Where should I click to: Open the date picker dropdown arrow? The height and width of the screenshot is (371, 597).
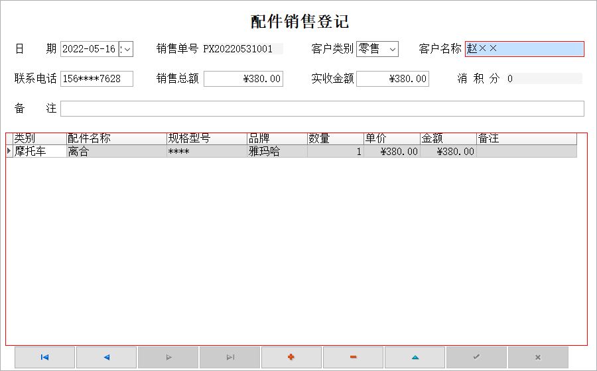127,49
